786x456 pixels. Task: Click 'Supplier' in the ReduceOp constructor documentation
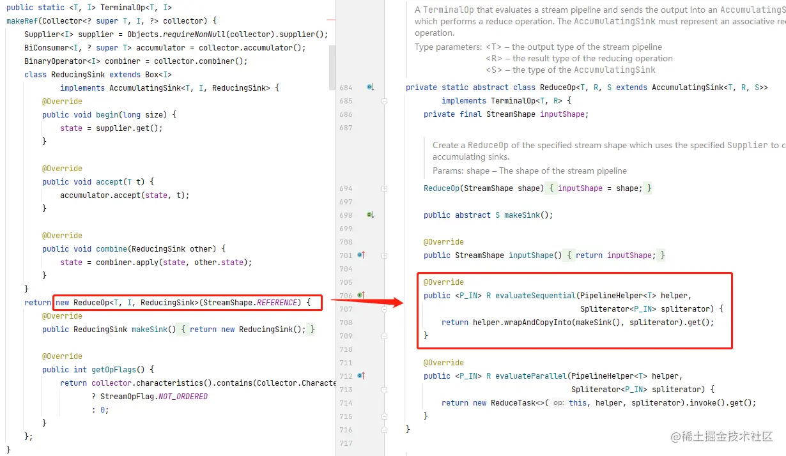[747, 145]
